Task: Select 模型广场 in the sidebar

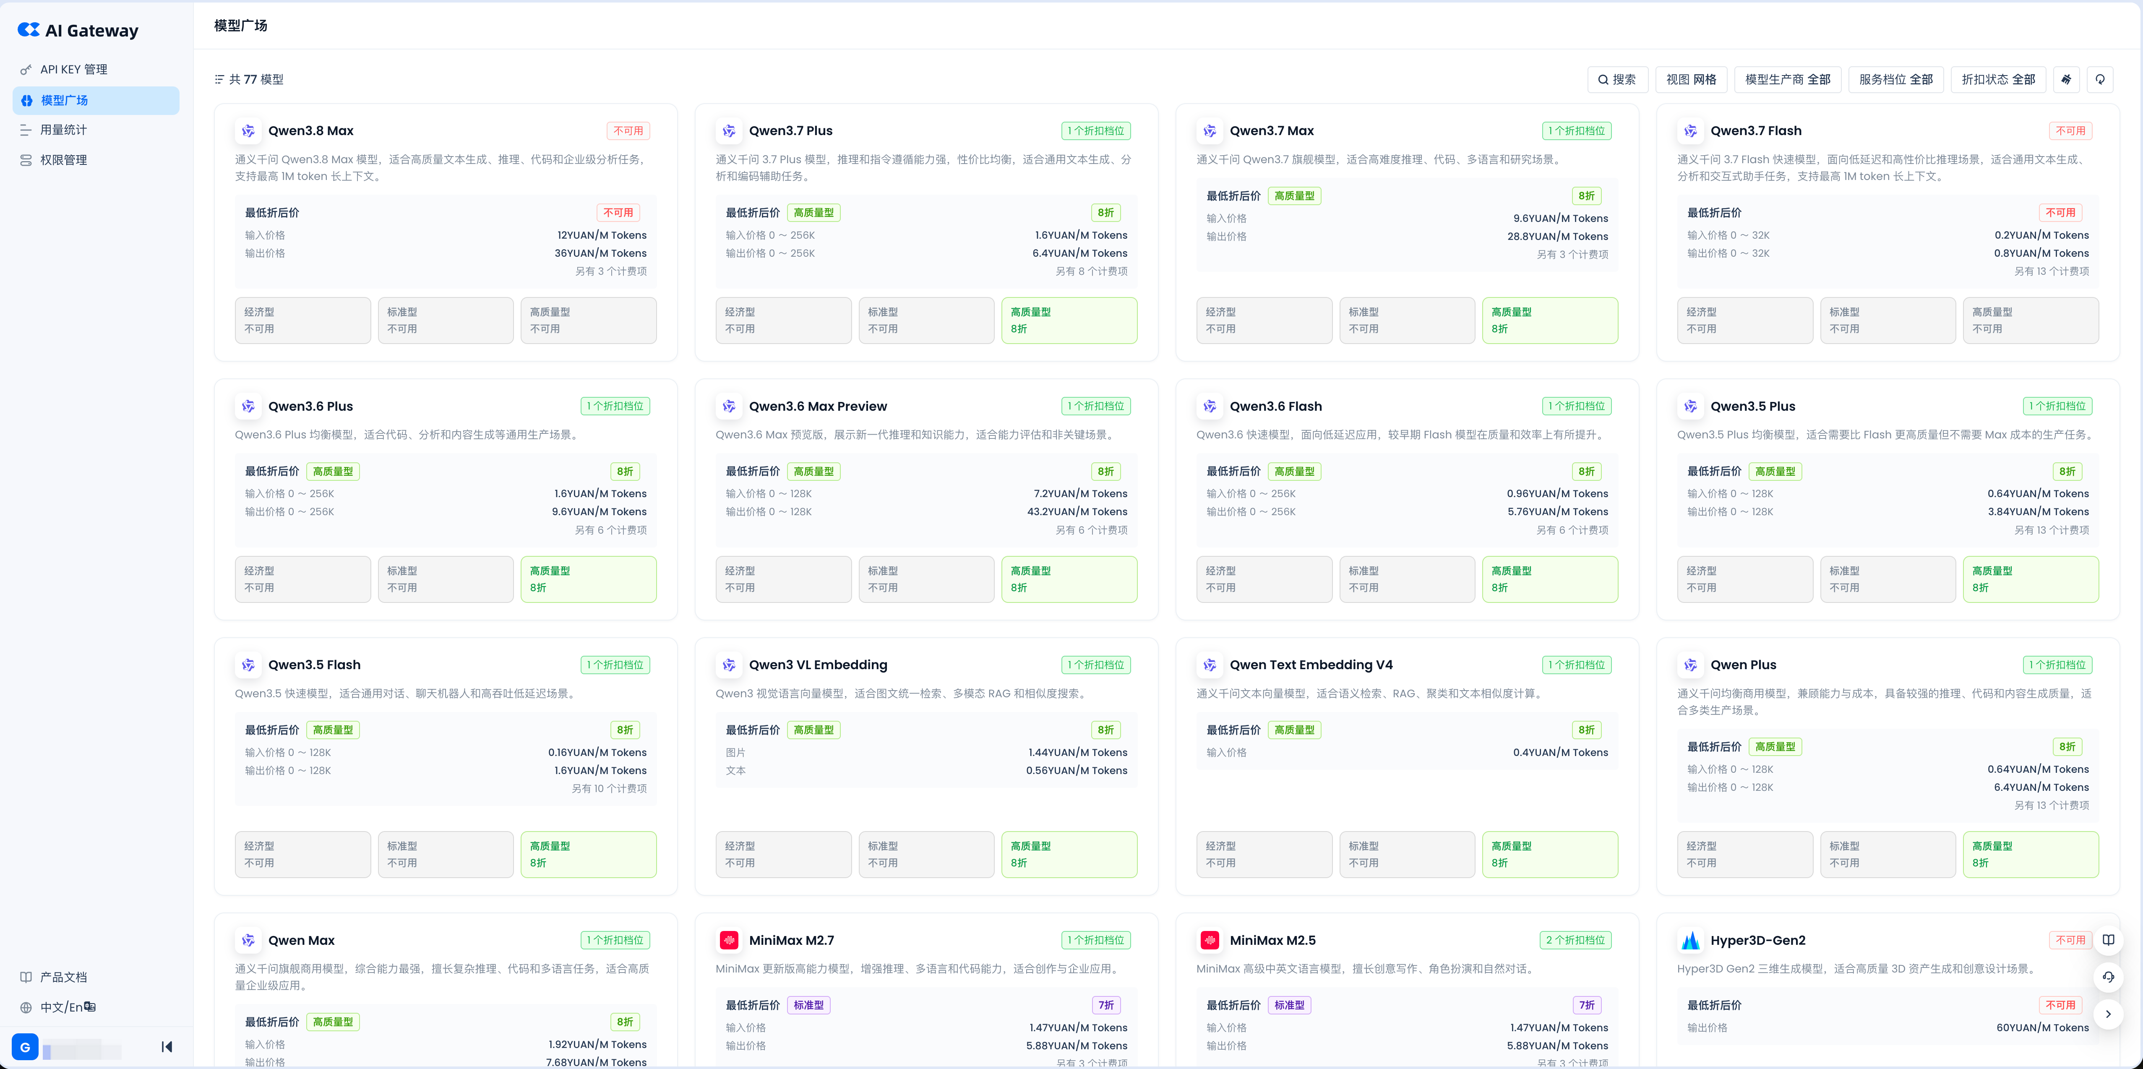Action: click(96, 101)
